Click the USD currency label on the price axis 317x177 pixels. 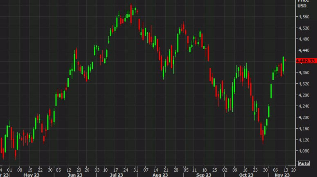click(x=302, y=6)
